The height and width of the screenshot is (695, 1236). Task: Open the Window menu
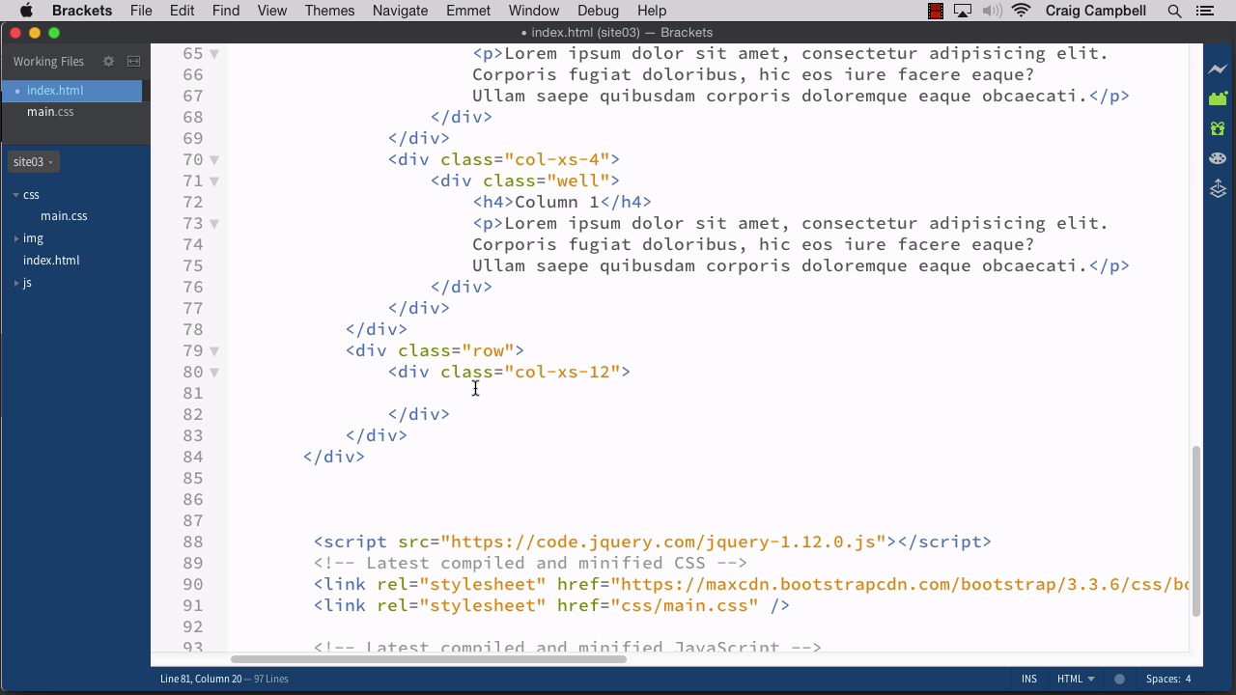[x=533, y=11]
